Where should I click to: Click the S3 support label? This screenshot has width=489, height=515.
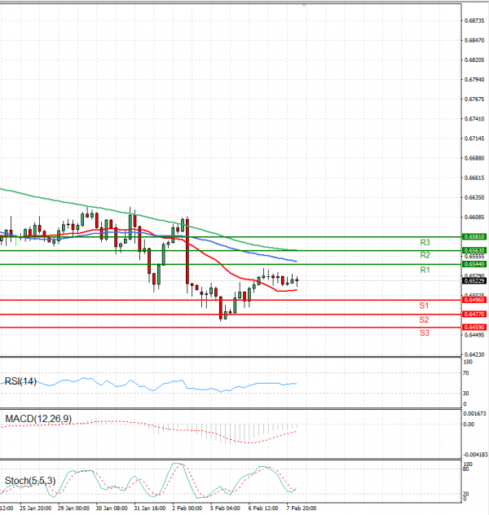[425, 333]
